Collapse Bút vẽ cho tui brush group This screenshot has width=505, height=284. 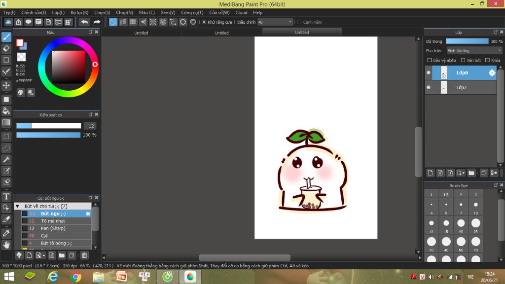coord(18,206)
